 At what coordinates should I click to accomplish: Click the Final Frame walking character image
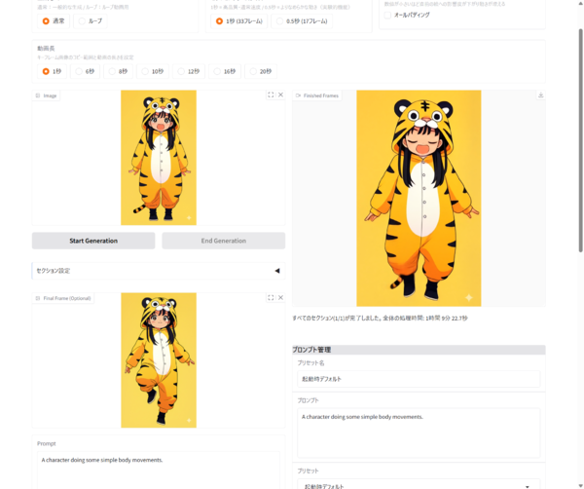(x=159, y=360)
